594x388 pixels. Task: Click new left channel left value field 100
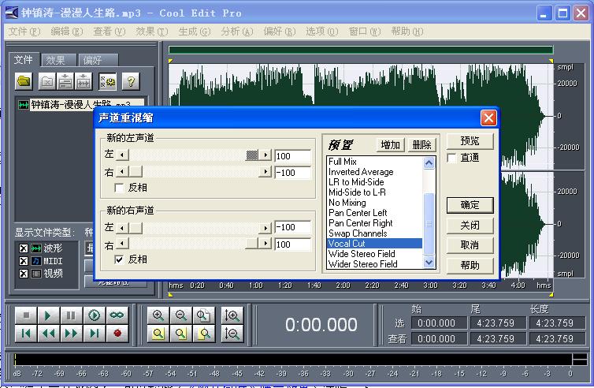[293, 156]
